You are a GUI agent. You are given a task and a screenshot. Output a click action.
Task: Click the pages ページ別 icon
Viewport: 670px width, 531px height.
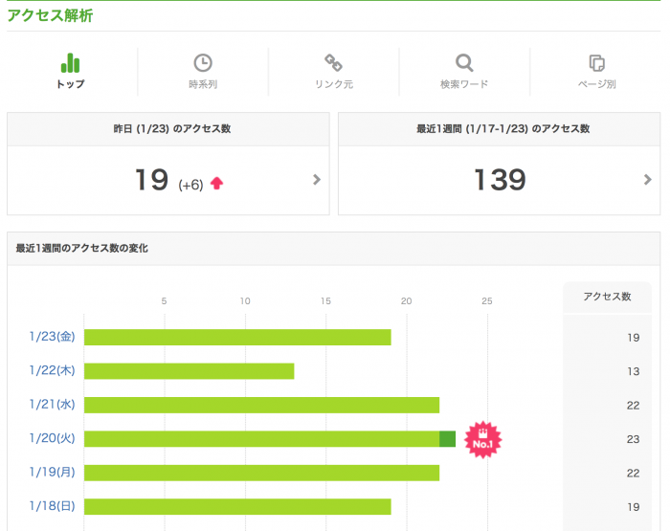tap(596, 63)
